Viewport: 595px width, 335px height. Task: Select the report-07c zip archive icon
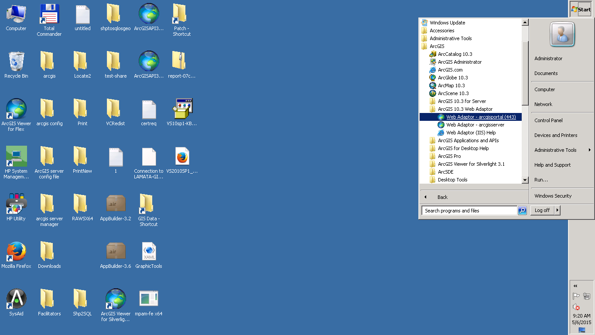pos(182,65)
